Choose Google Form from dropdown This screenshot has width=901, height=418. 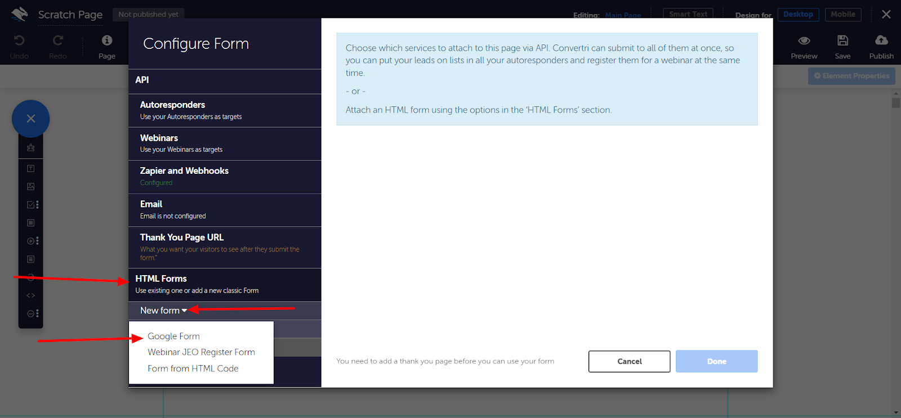click(173, 336)
